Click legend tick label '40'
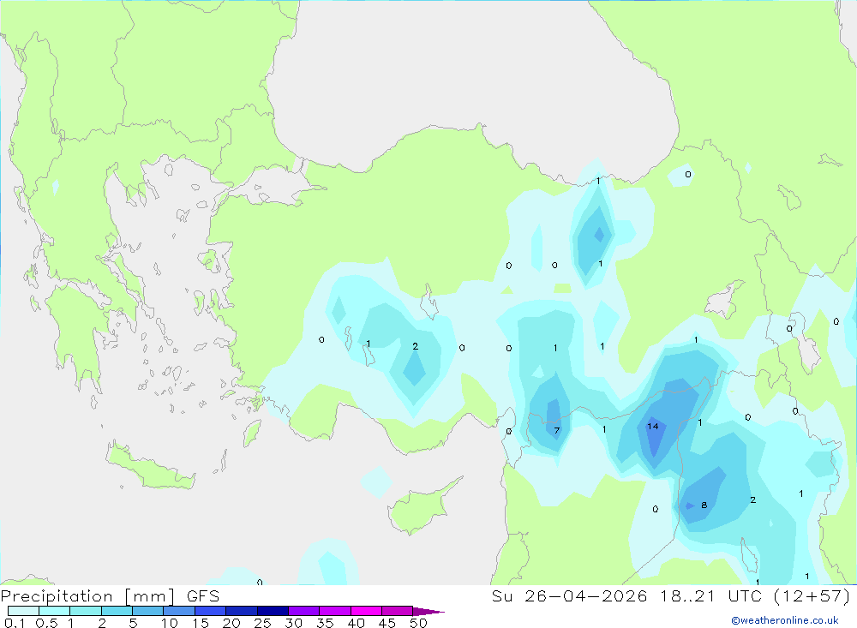This screenshot has height=628, width=857. (x=356, y=623)
